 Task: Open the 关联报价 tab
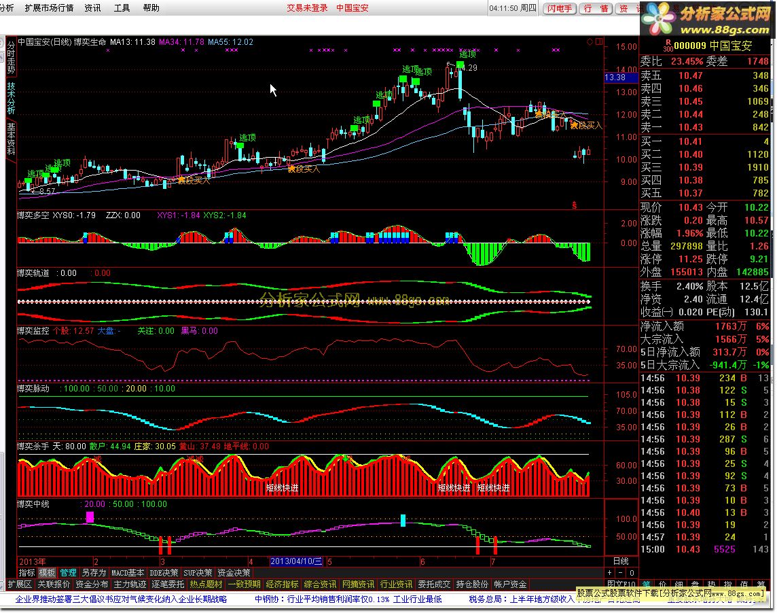coord(54,584)
